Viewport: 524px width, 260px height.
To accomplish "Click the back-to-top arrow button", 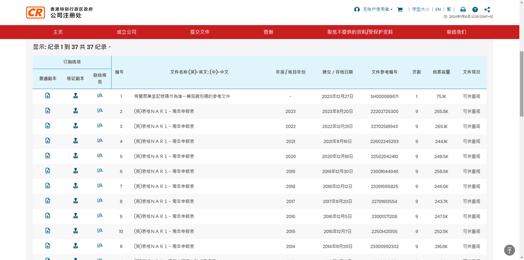I will pos(509,250).
